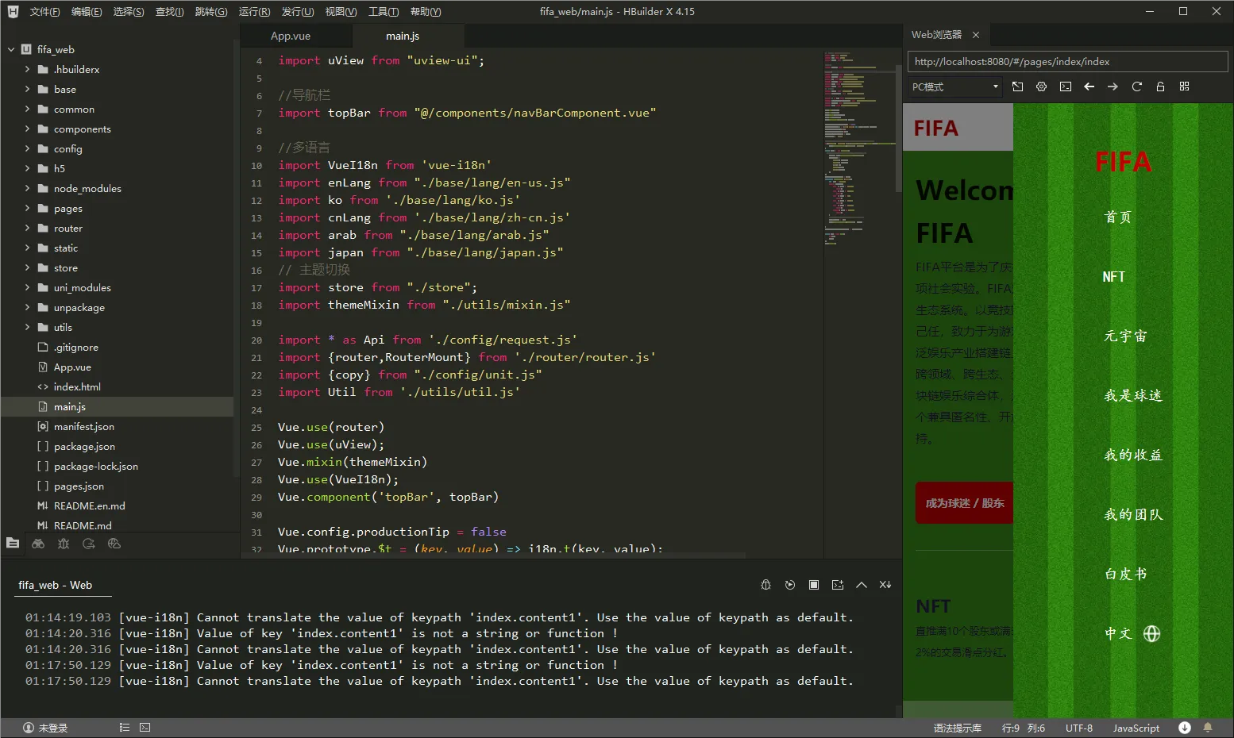Click the 白皮书 link in side menu
Screen dimensions: 1234x738
[1125, 574]
